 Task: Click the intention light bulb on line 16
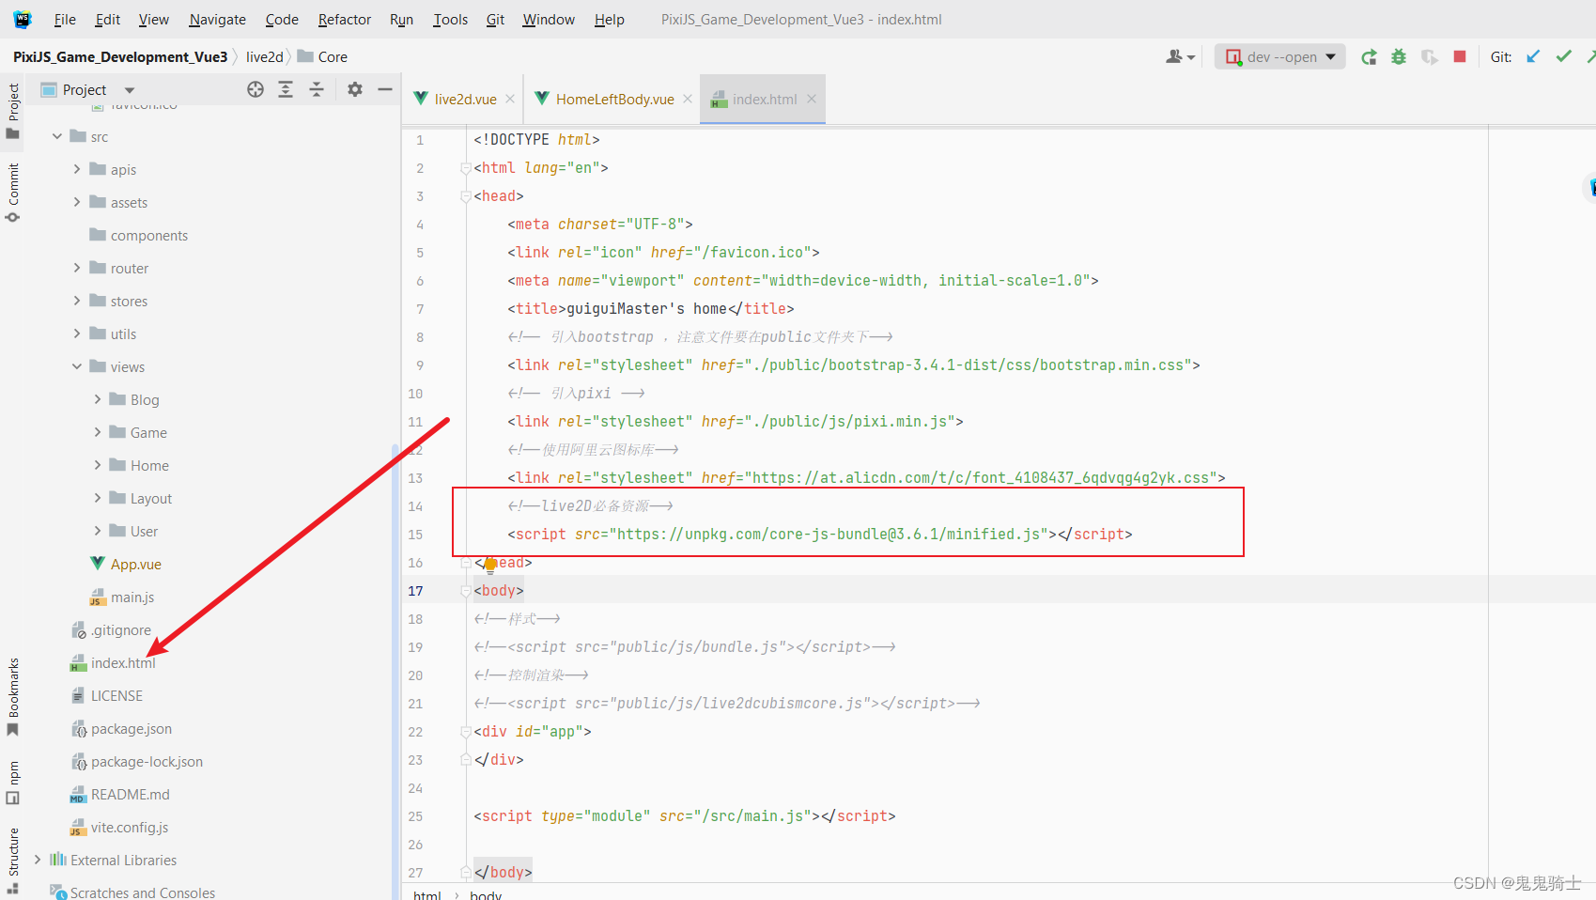click(x=489, y=565)
